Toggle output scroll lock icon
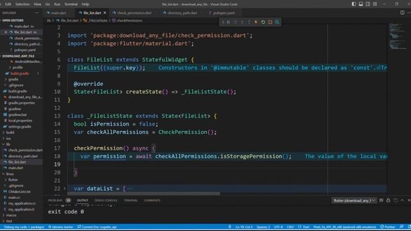 (388, 200)
